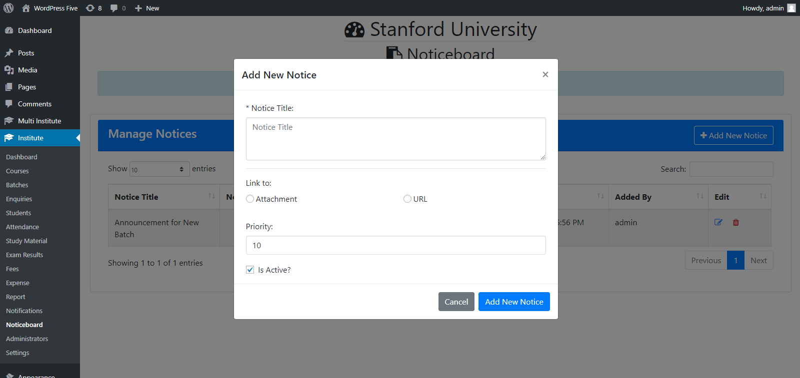Delete the Announcement for New Batch notice

click(x=736, y=222)
